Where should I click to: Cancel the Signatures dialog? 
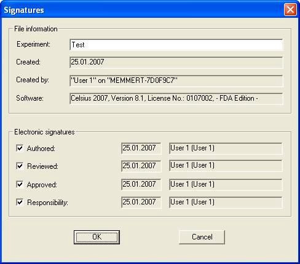(202, 237)
